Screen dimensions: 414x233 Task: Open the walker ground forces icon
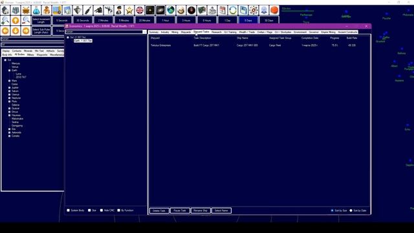point(109,10)
